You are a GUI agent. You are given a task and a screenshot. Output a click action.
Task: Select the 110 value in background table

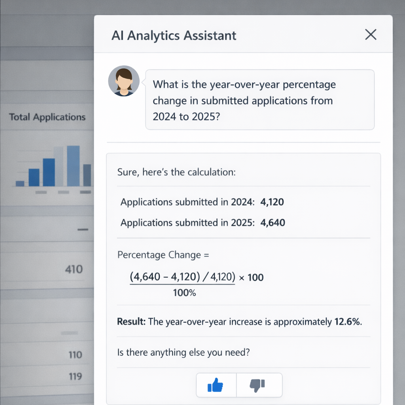point(75,355)
